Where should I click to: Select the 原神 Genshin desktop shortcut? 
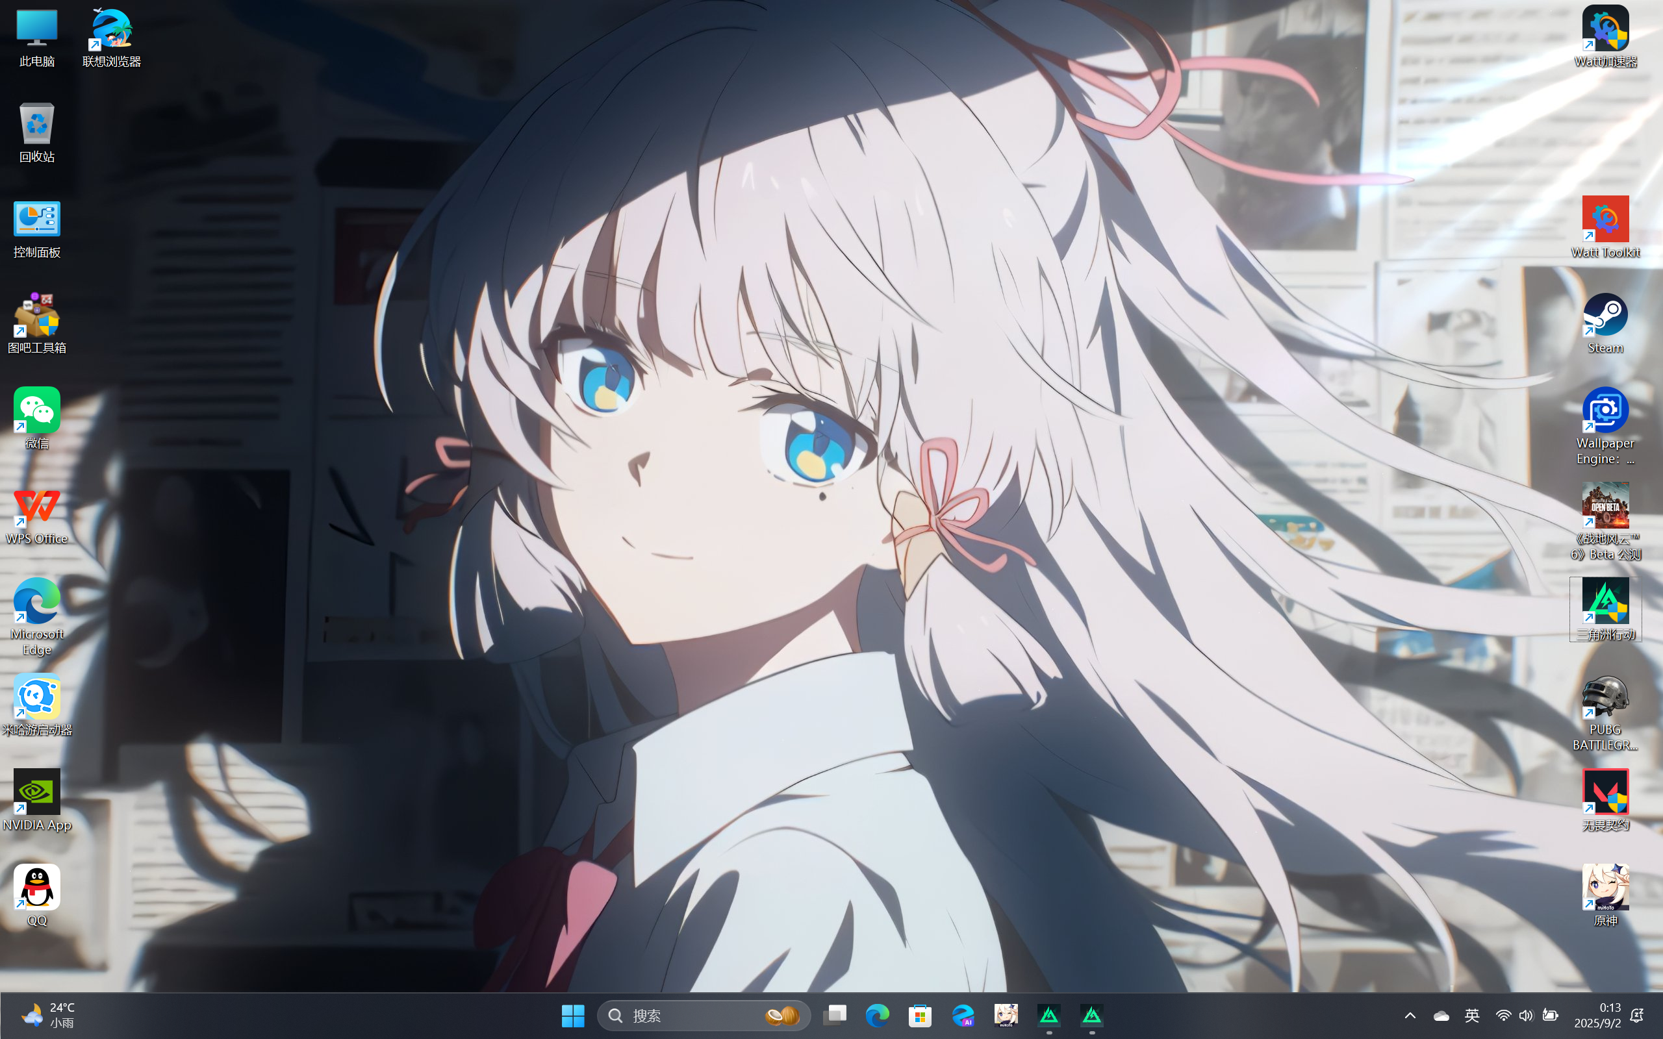[x=1605, y=897]
